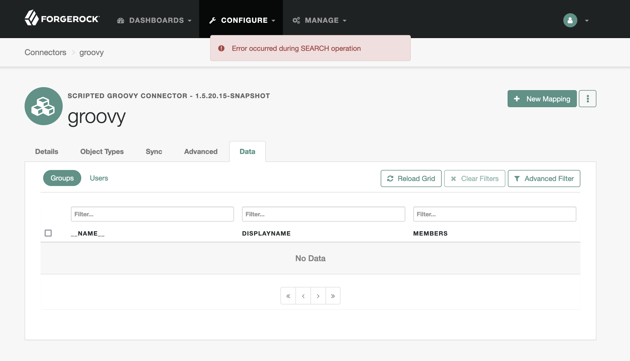The height and width of the screenshot is (361, 630).
Task: Open the user avatar icon
Action: pos(570,20)
